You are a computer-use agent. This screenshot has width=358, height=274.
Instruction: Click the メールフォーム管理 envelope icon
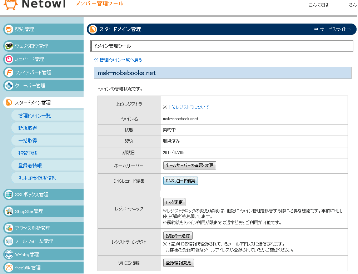[9, 241]
